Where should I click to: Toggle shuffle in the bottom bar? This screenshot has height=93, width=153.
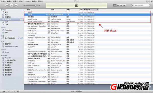pyautogui.click(x=9, y=91)
